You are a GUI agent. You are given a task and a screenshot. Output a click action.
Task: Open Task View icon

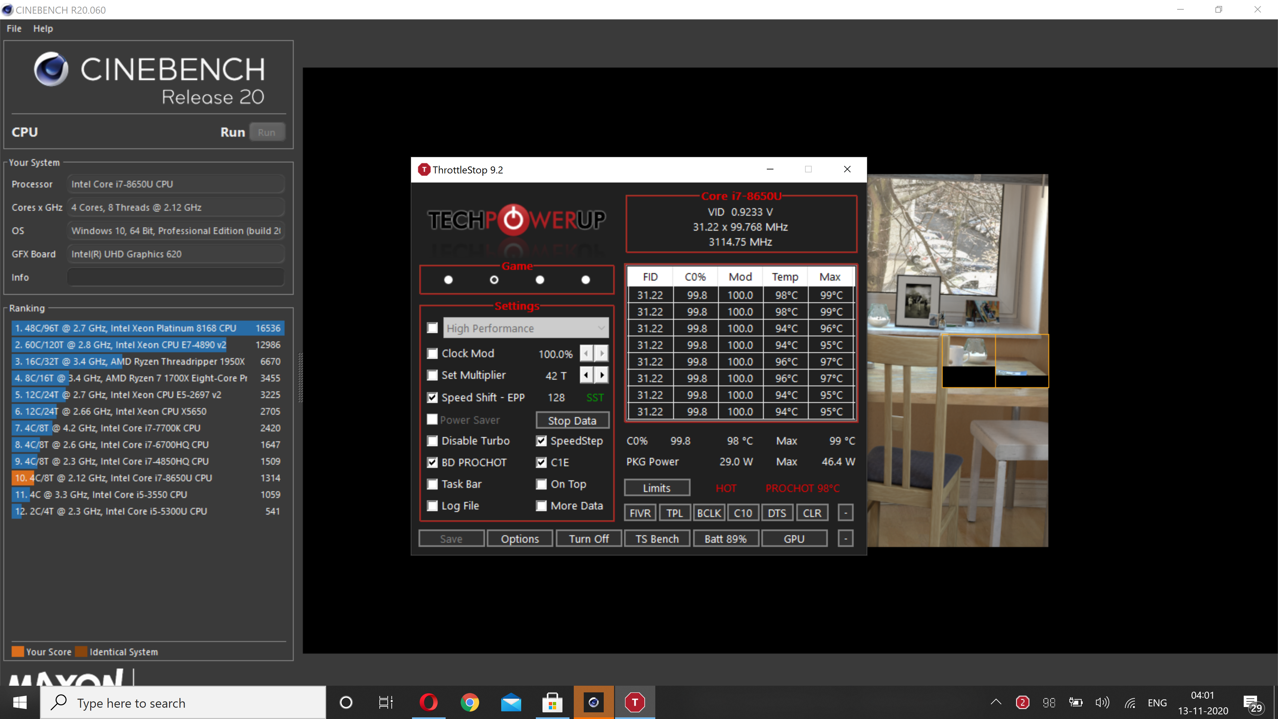click(x=385, y=702)
